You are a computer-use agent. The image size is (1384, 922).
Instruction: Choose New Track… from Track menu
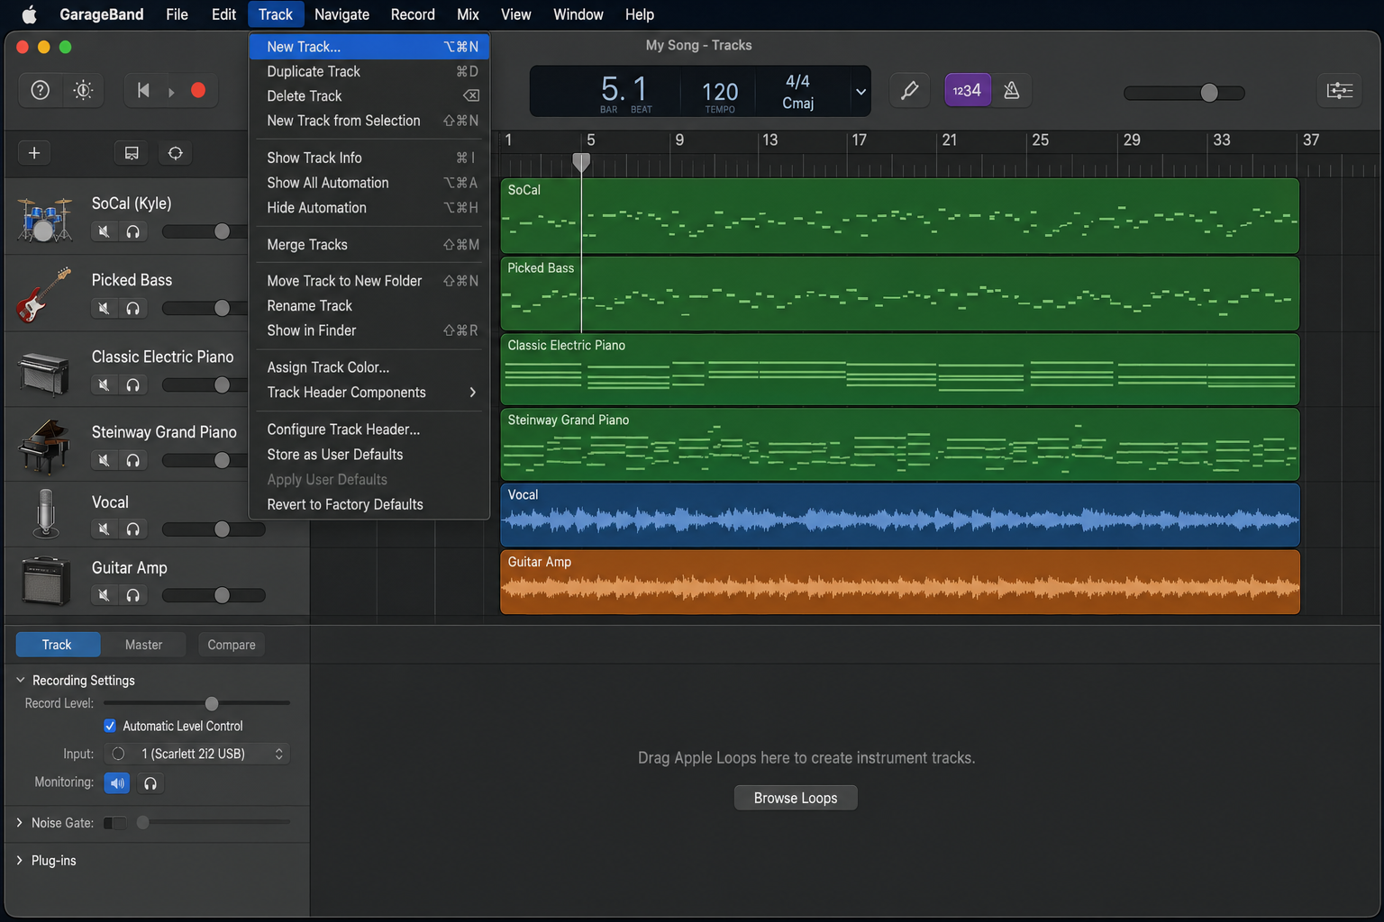pos(370,47)
